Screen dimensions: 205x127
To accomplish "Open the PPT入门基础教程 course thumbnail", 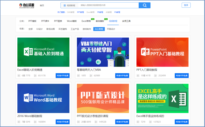I will (162, 52).
